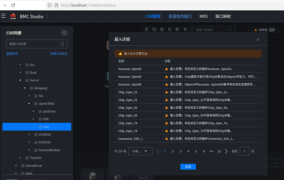Click the search icon in the CSR list search box

click(62, 44)
